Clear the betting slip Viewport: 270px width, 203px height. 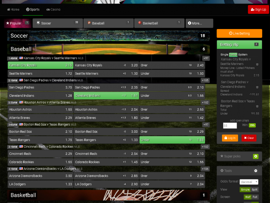(x=249, y=138)
